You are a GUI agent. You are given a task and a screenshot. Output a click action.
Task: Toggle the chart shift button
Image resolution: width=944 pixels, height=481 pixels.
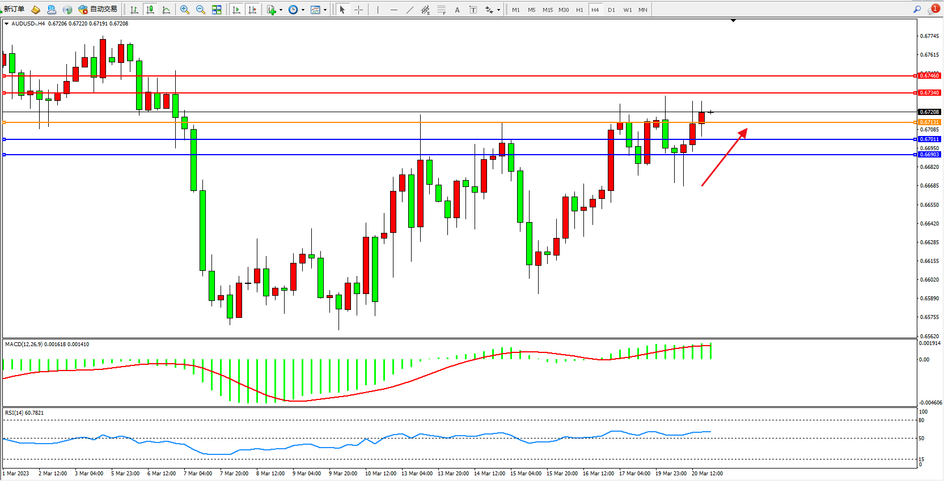tap(252, 10)
